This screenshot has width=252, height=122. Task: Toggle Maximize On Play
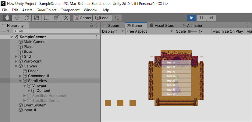tap(228, 31)
